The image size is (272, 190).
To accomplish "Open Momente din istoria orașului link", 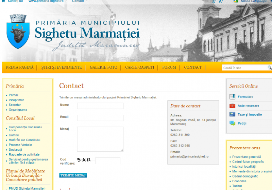I will coord(252,171).
